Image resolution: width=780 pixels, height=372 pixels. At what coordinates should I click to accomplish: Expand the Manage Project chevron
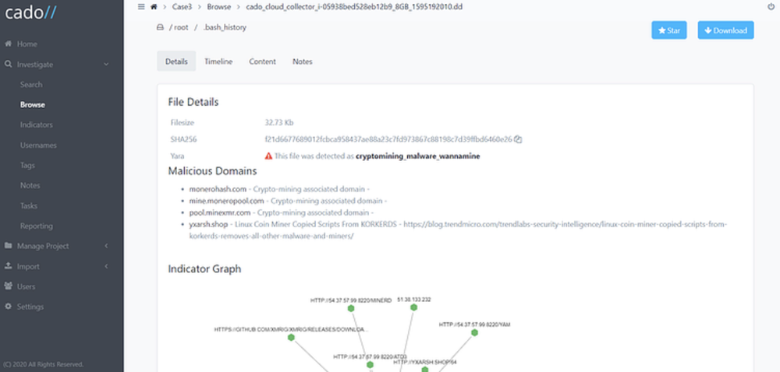coord(106,246)
